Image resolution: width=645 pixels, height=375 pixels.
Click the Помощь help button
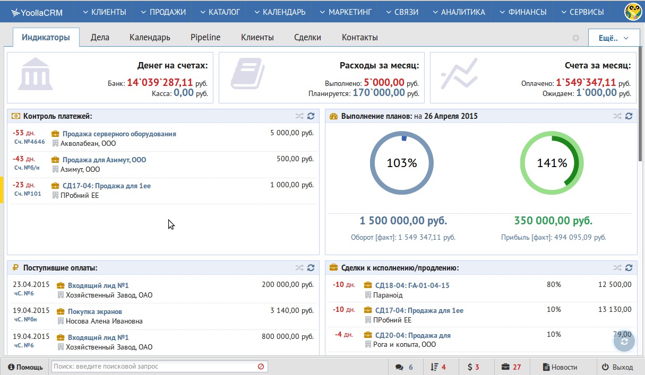tap(25, 367)
